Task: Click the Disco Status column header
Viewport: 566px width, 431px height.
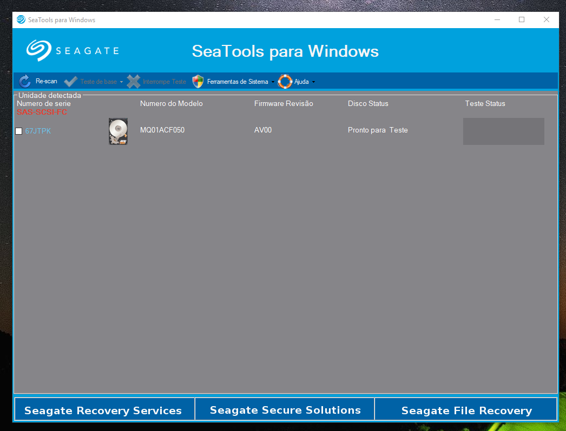Action: 368,103
